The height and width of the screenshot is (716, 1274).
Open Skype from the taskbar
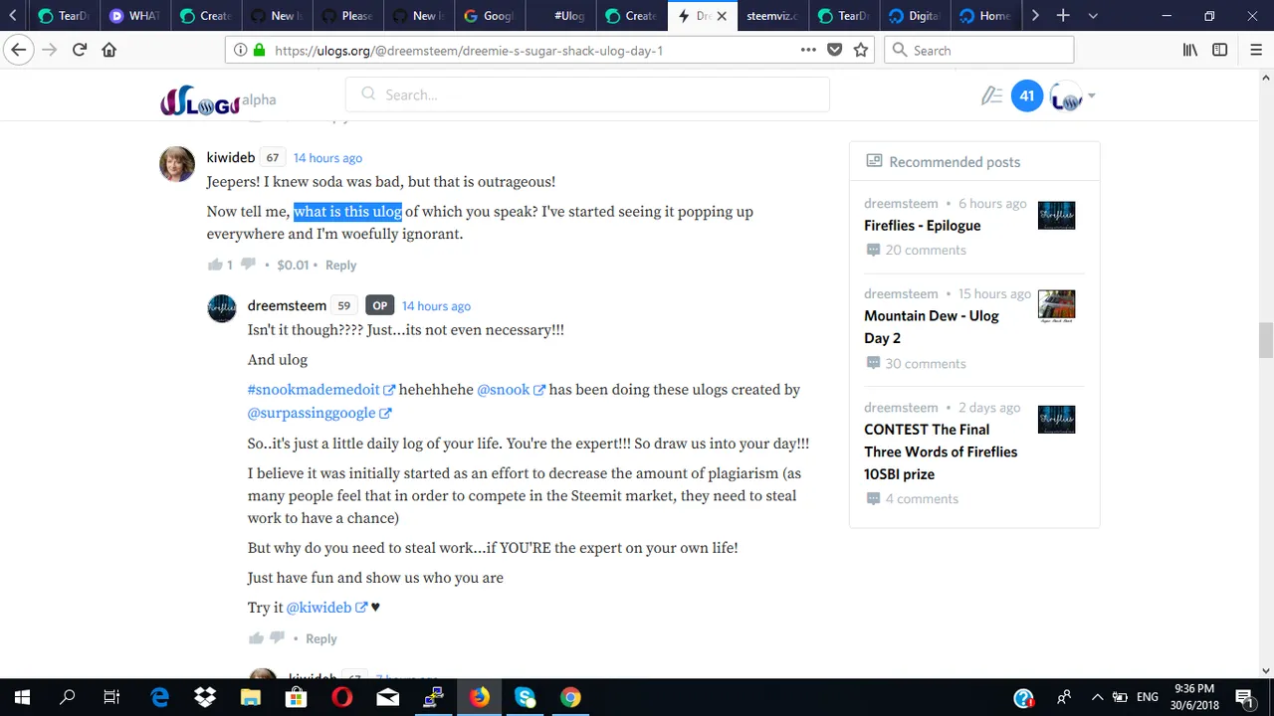[525, 697]
